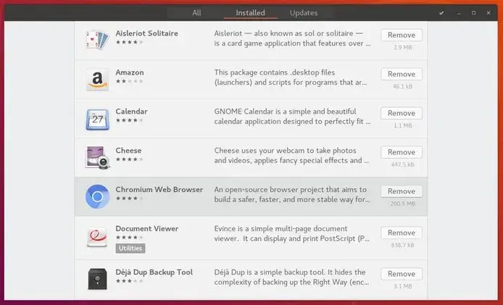Remove Aisleriot Solitaire
The image size is (503, 305).
[x=402, y=35]
